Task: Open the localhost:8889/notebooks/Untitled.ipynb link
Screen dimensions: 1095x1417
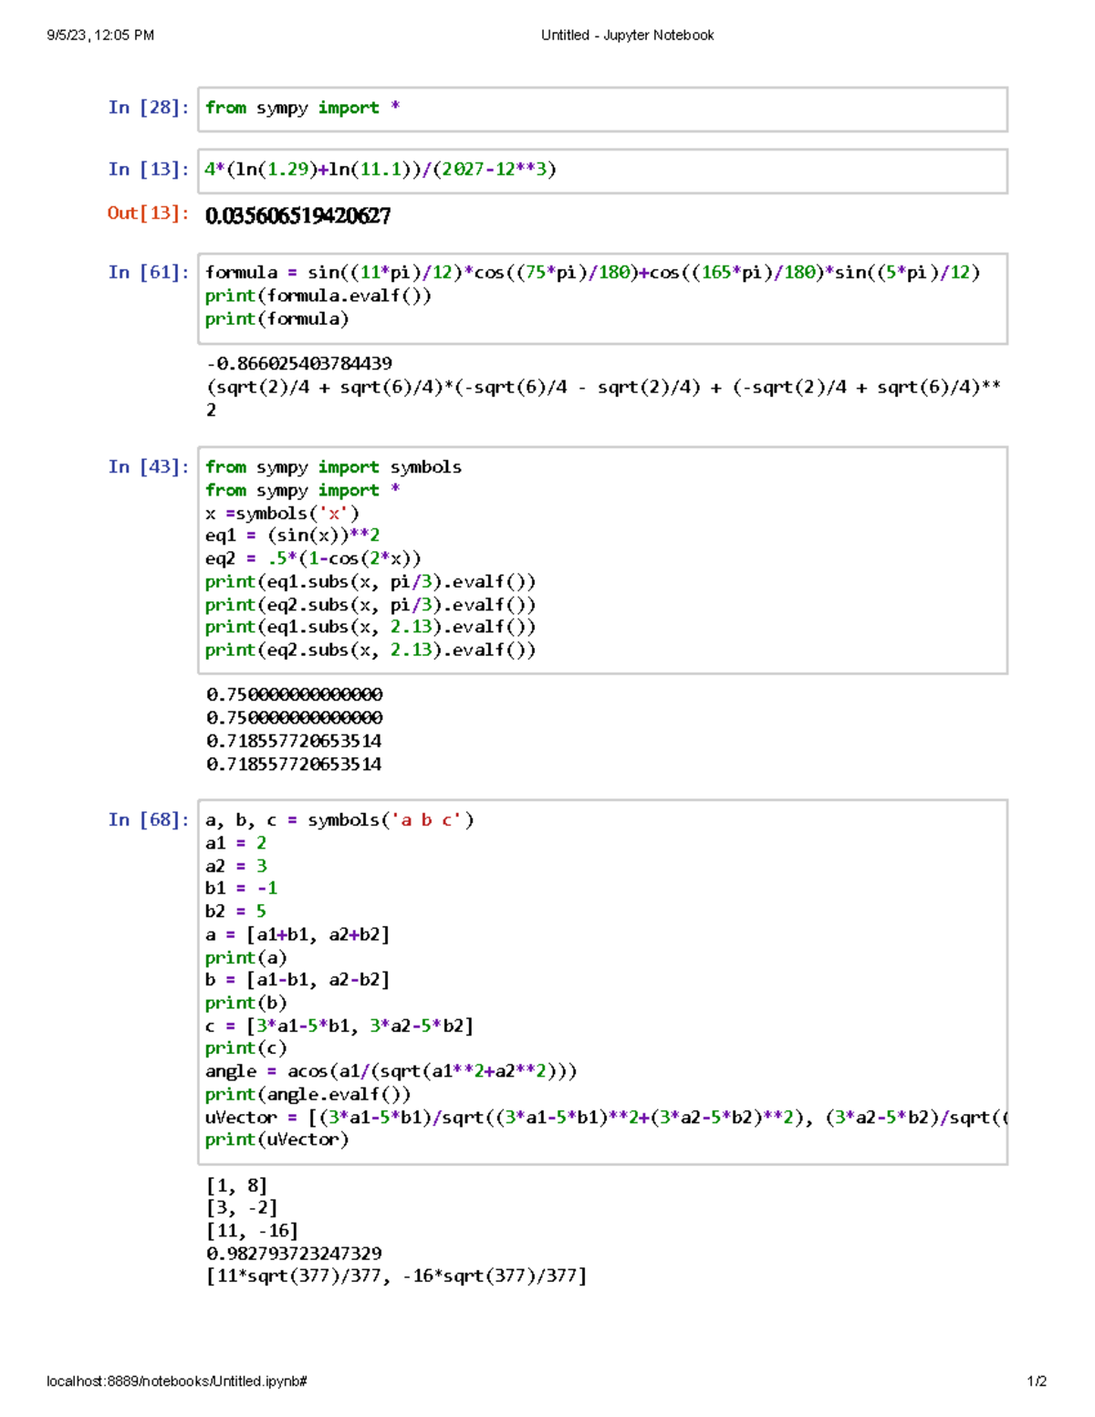Action: click(x=176, y=1381)
